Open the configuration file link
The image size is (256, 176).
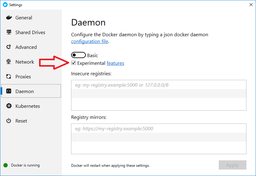pyautogui.click(x=90, y=41)
